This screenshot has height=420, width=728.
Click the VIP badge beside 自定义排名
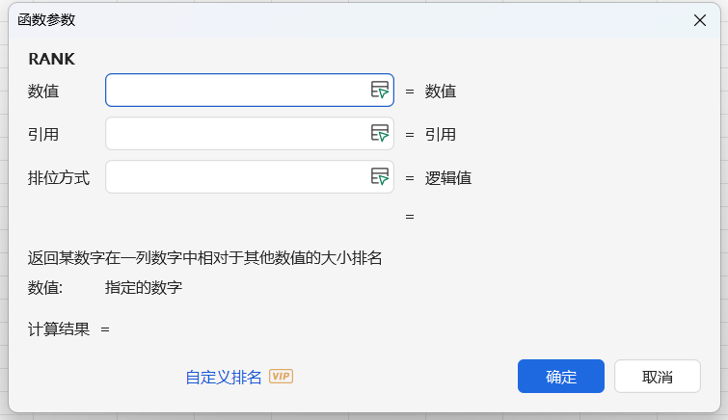(281, 377)
